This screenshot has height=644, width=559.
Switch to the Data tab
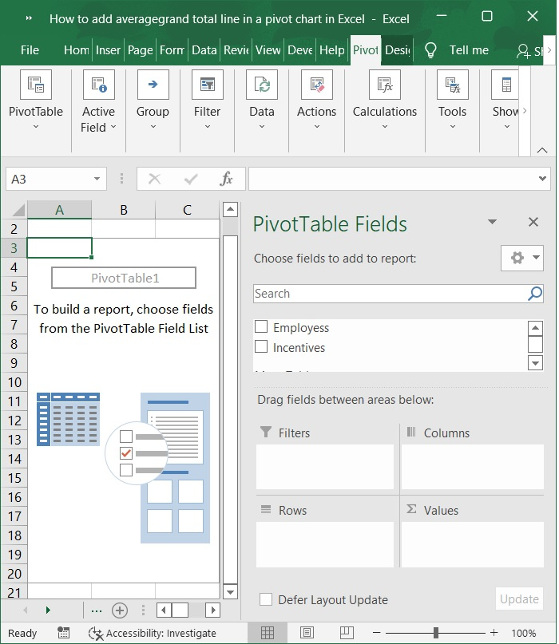(x=204, y=50)
